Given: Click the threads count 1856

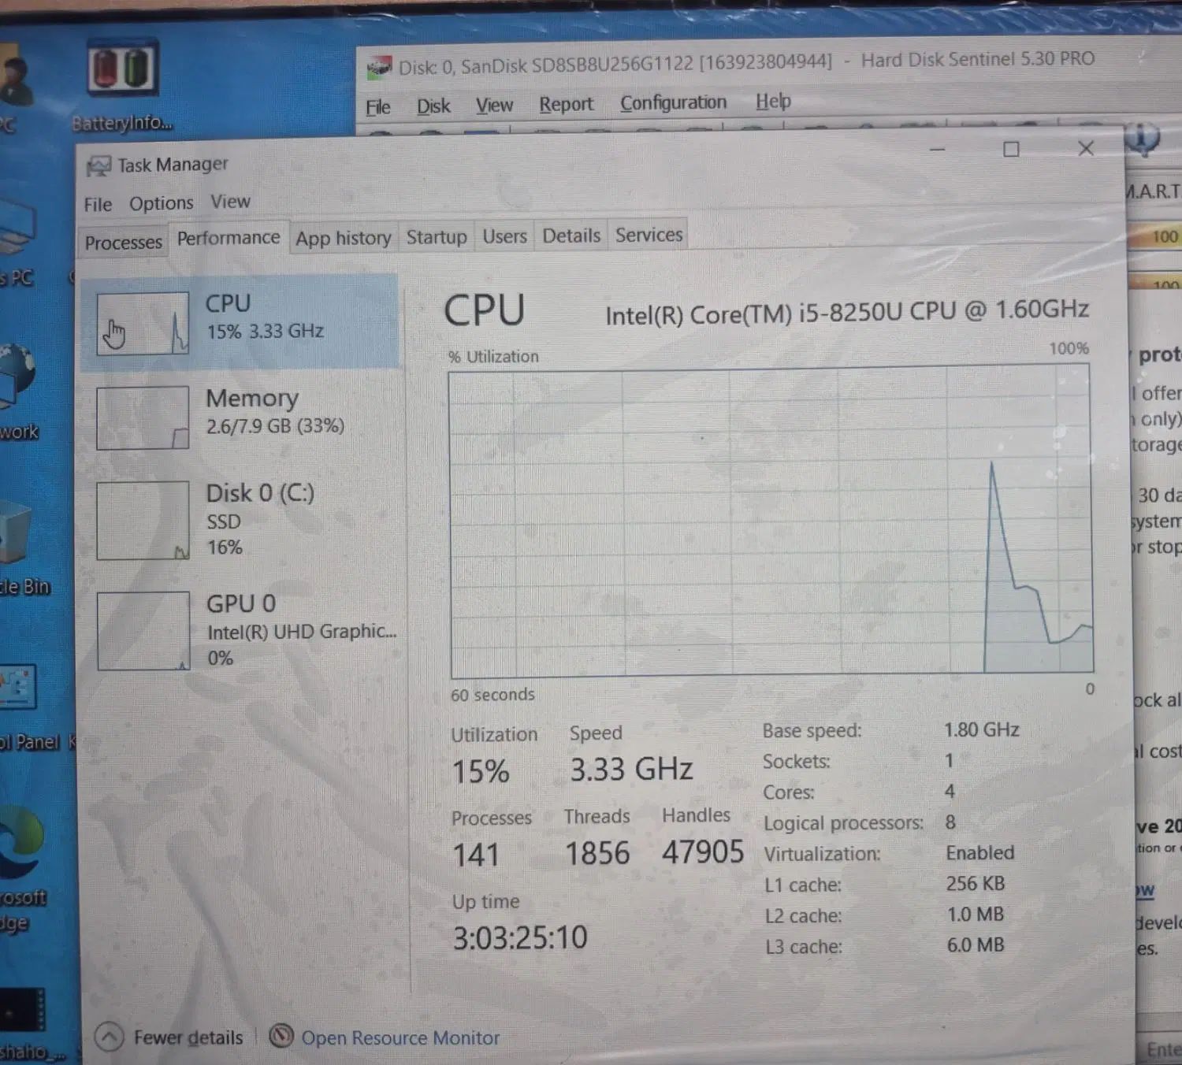Looking at the screenshot, I should [597, 853].
